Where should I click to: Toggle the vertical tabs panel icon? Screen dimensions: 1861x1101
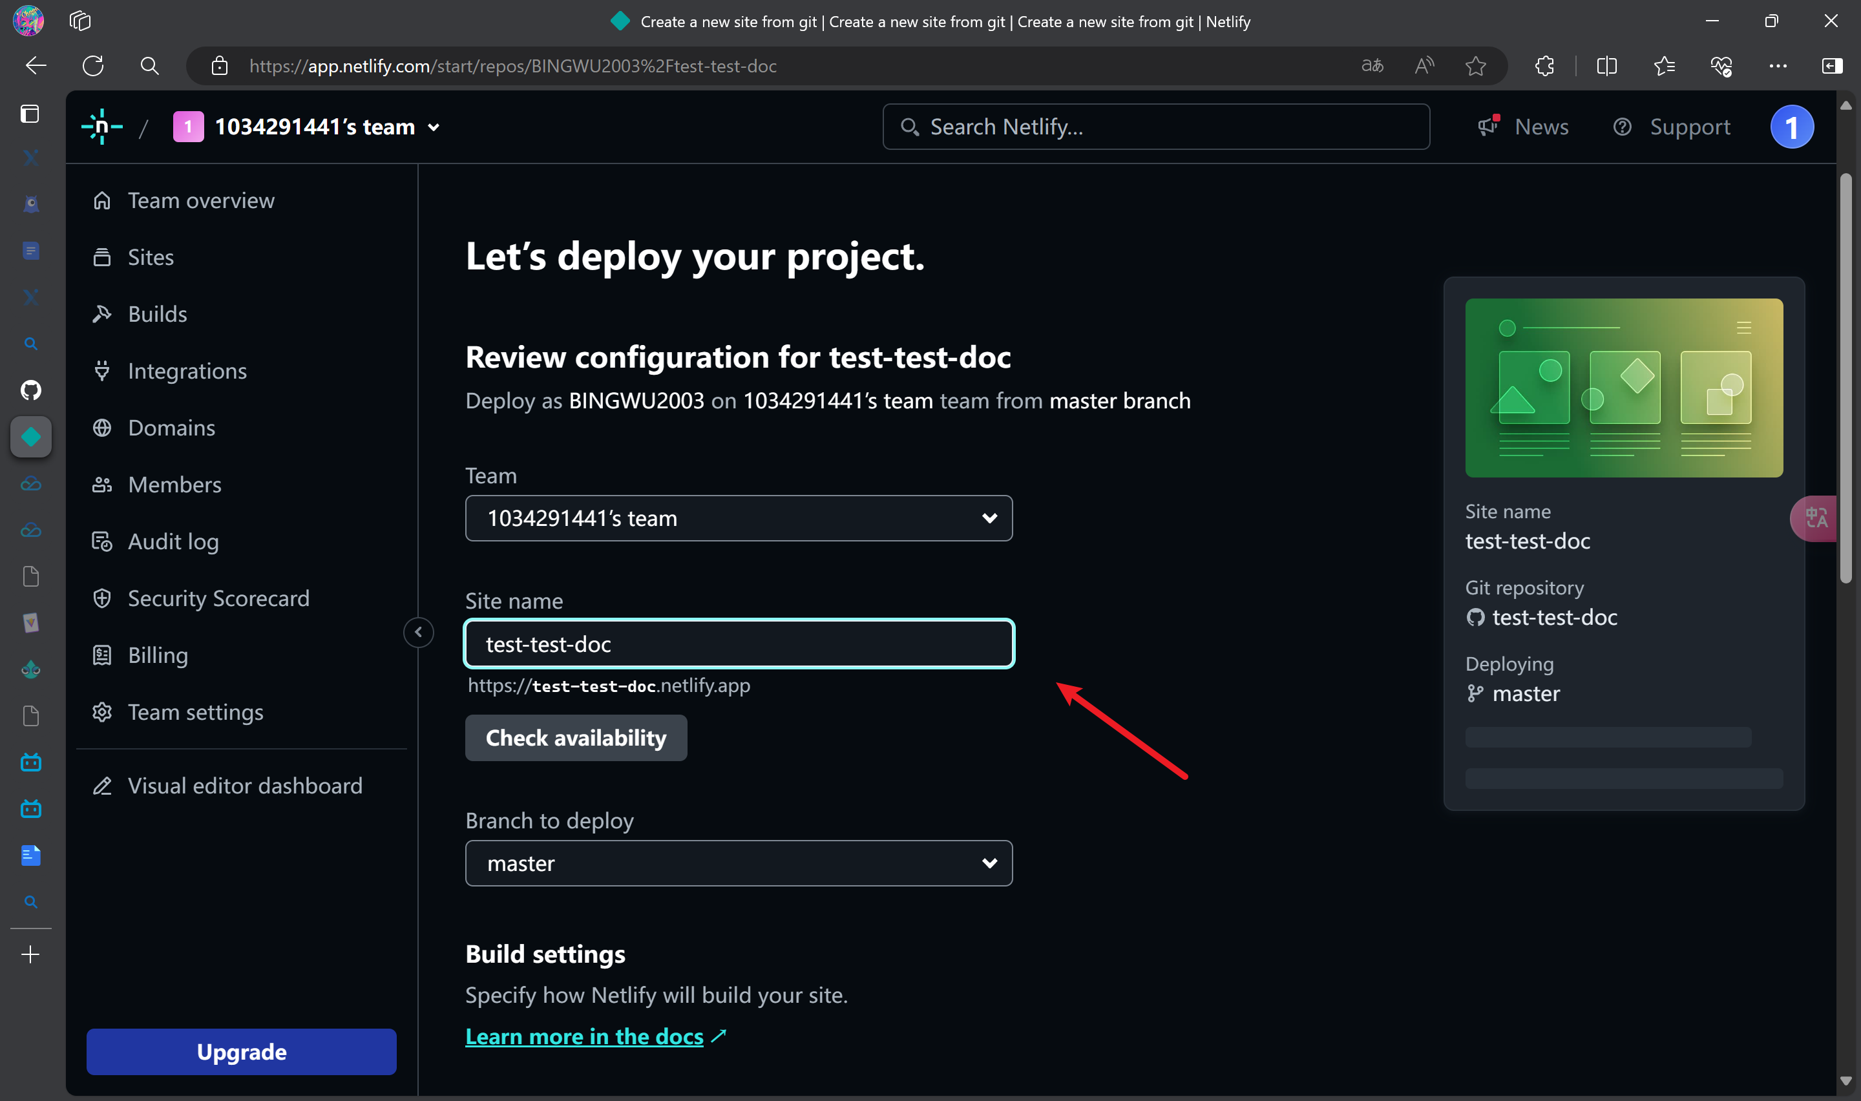coord(30,114)
